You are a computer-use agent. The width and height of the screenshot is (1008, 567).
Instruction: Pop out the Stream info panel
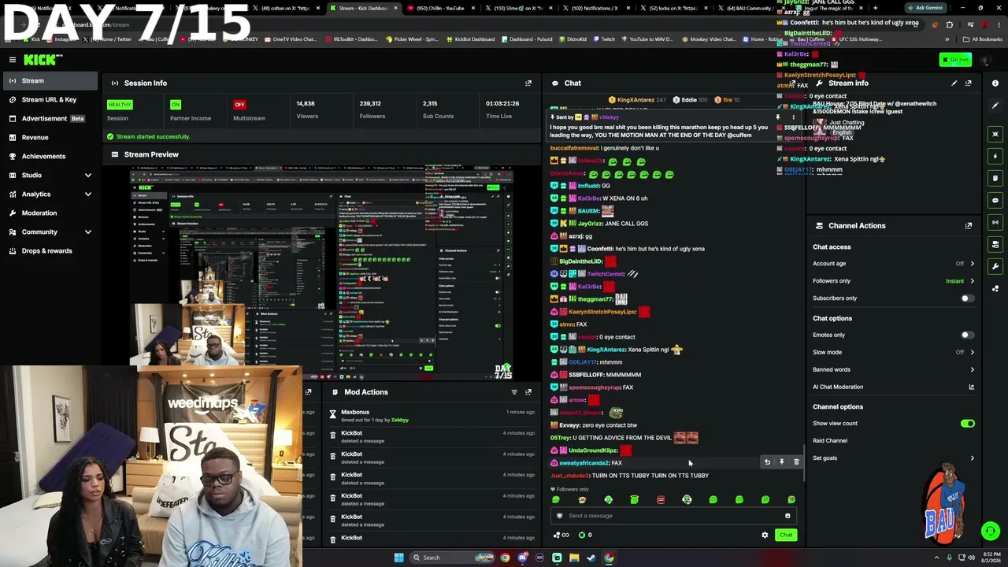[969, 83]
